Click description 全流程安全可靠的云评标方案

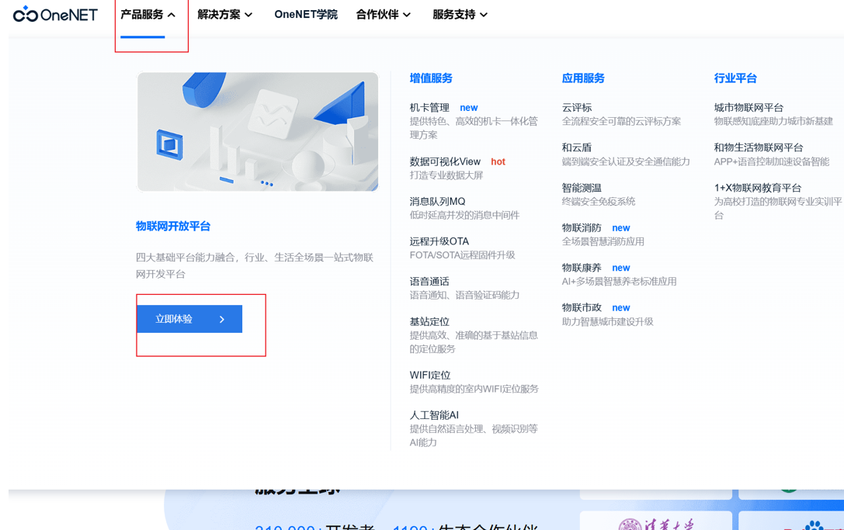(621, 121)
